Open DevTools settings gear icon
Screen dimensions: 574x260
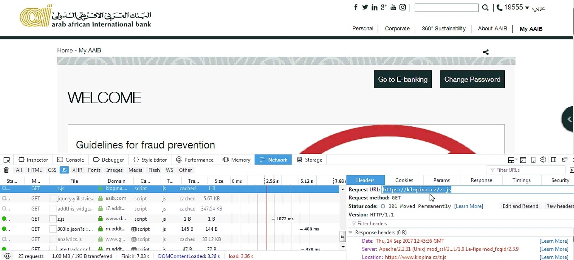[543, 160]
